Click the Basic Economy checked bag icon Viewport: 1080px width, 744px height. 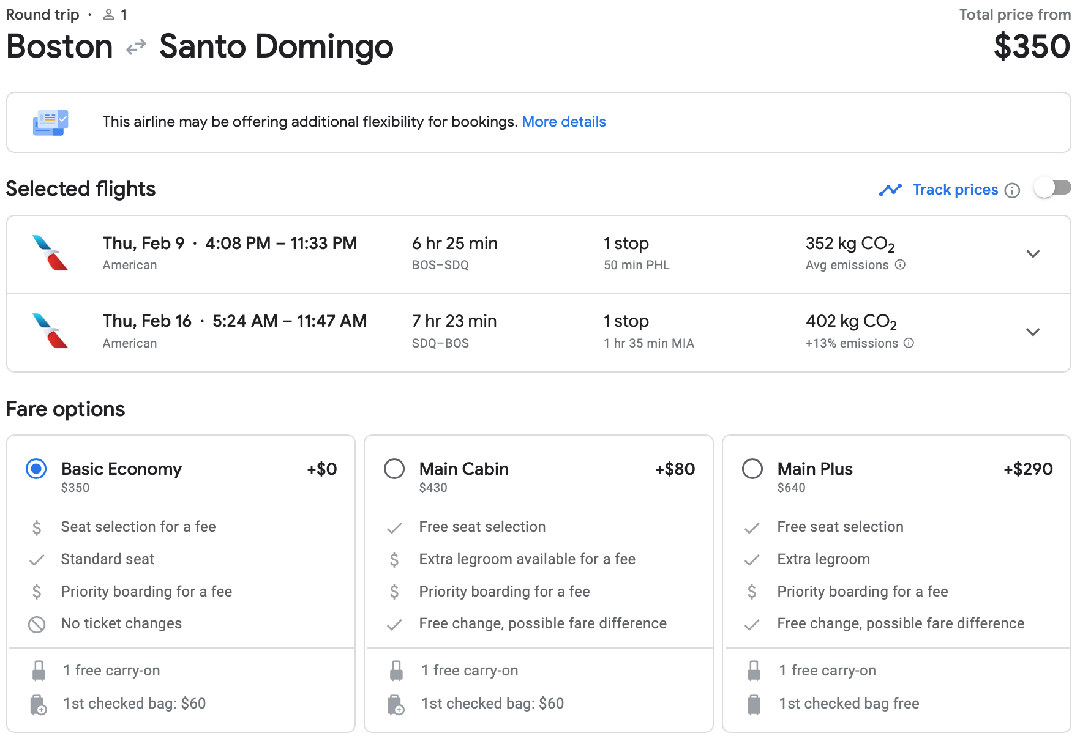point(39,704)
